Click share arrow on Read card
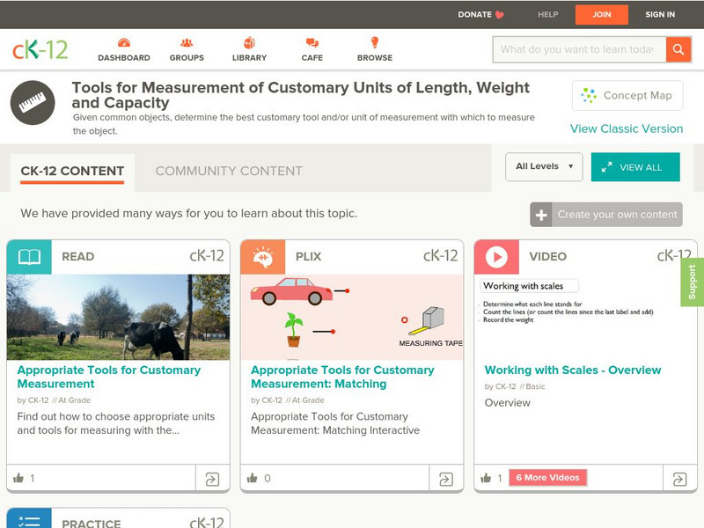 [212, 479]
